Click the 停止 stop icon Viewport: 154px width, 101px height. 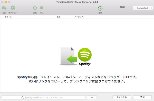tap(42, 8)
